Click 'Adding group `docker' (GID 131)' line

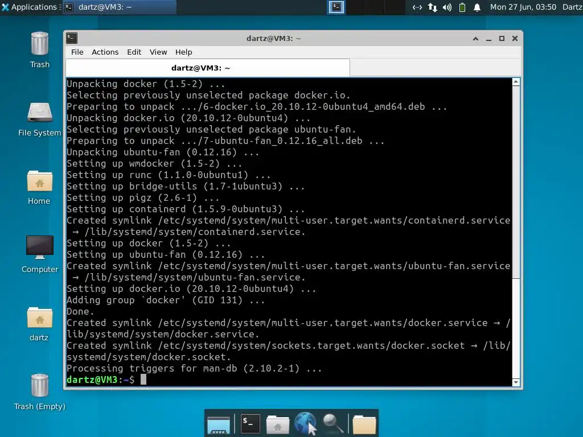coord(166,300)
